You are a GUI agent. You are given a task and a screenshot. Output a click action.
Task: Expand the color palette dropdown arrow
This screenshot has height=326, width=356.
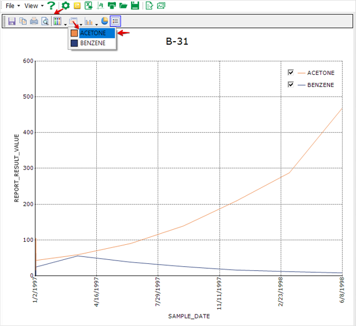point(65,23)
